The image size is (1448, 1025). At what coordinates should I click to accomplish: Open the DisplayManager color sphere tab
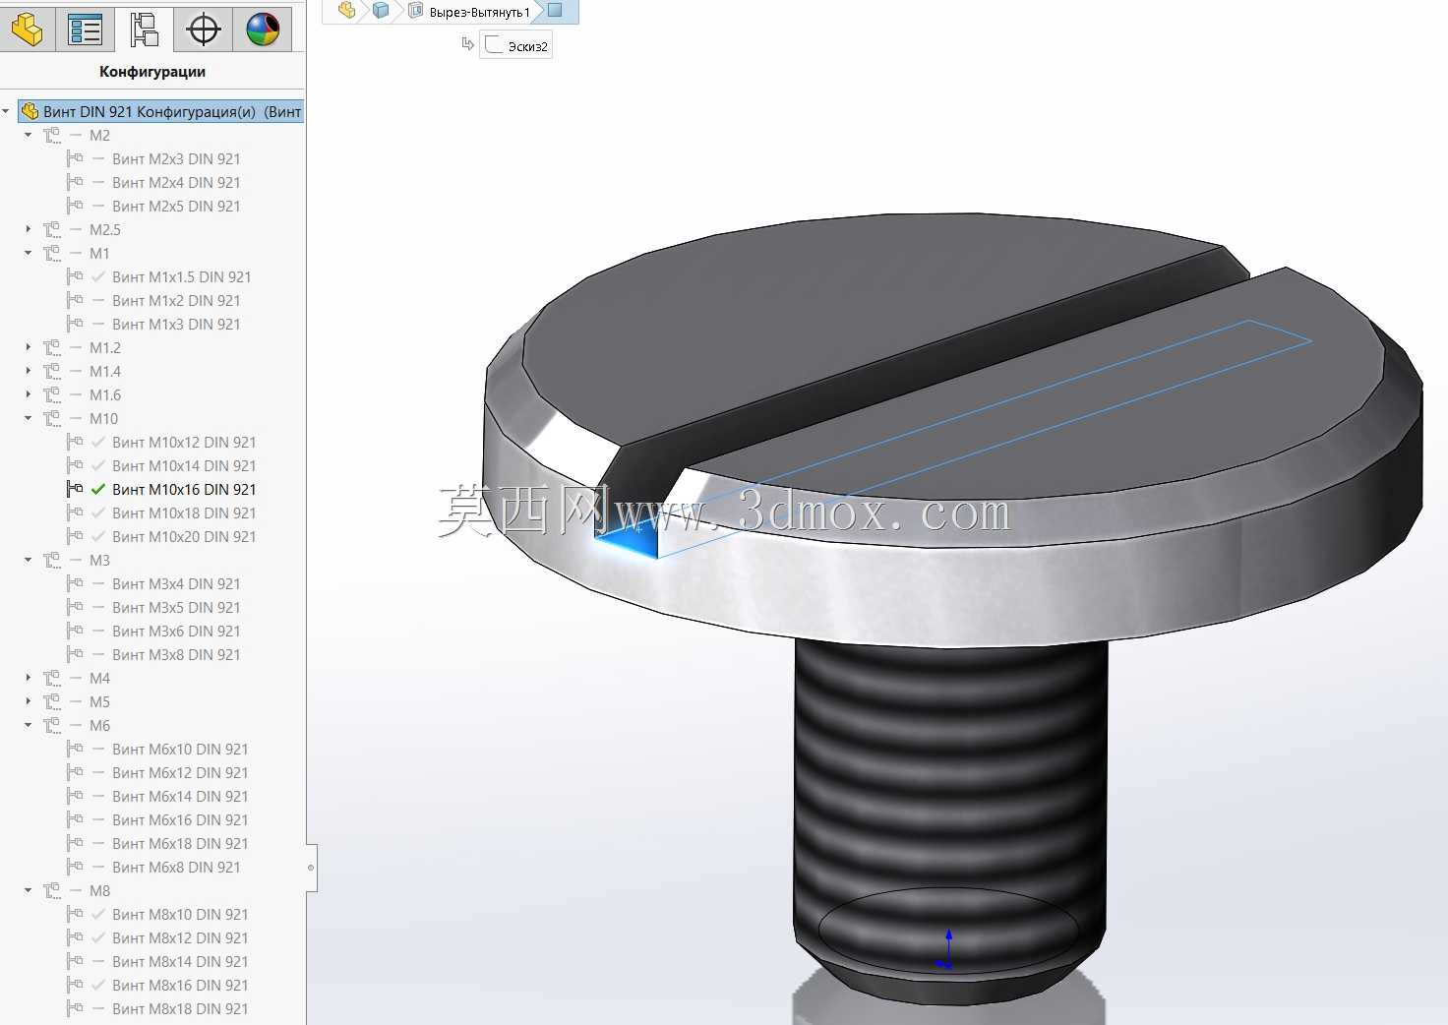pyautogui.click(x=262, y=29)
